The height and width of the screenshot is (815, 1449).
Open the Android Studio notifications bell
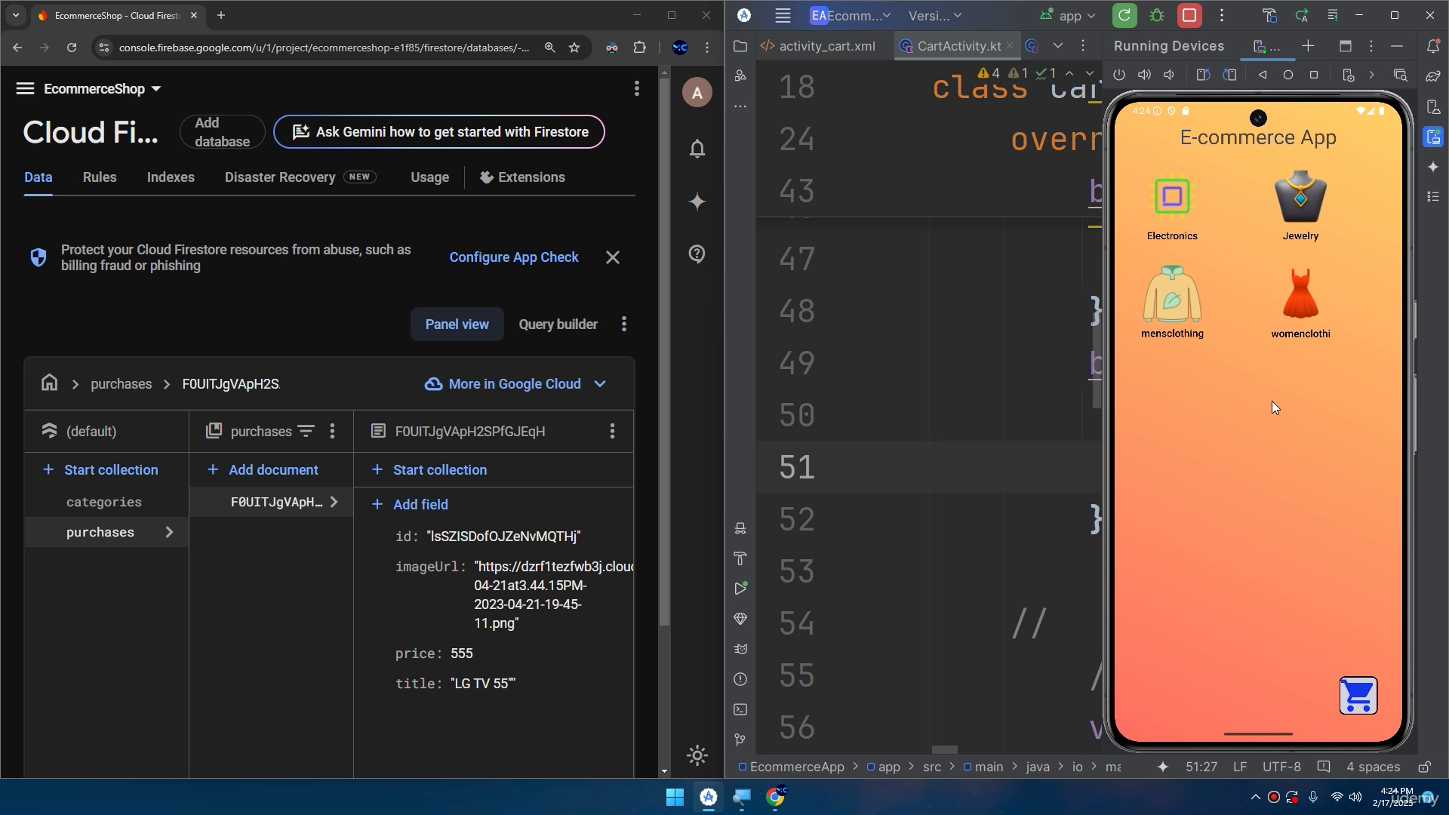[x=1433, y=46]
